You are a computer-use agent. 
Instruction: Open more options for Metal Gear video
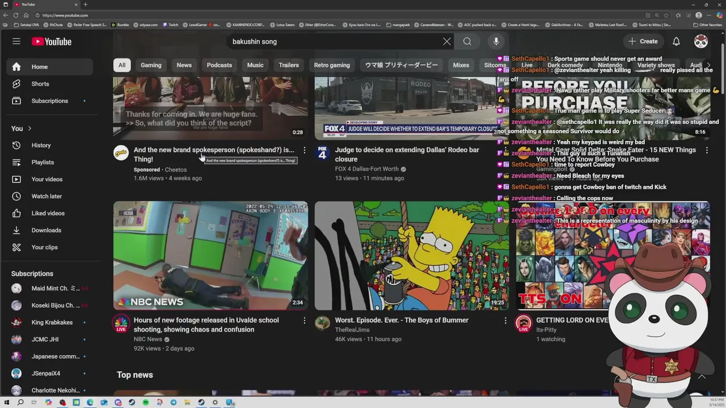(x=707, y=150)
